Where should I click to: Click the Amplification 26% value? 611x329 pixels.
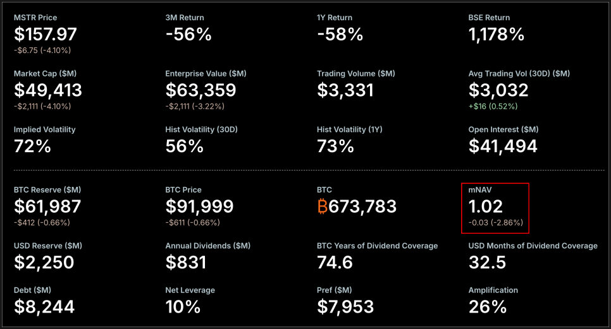(487, 307)
